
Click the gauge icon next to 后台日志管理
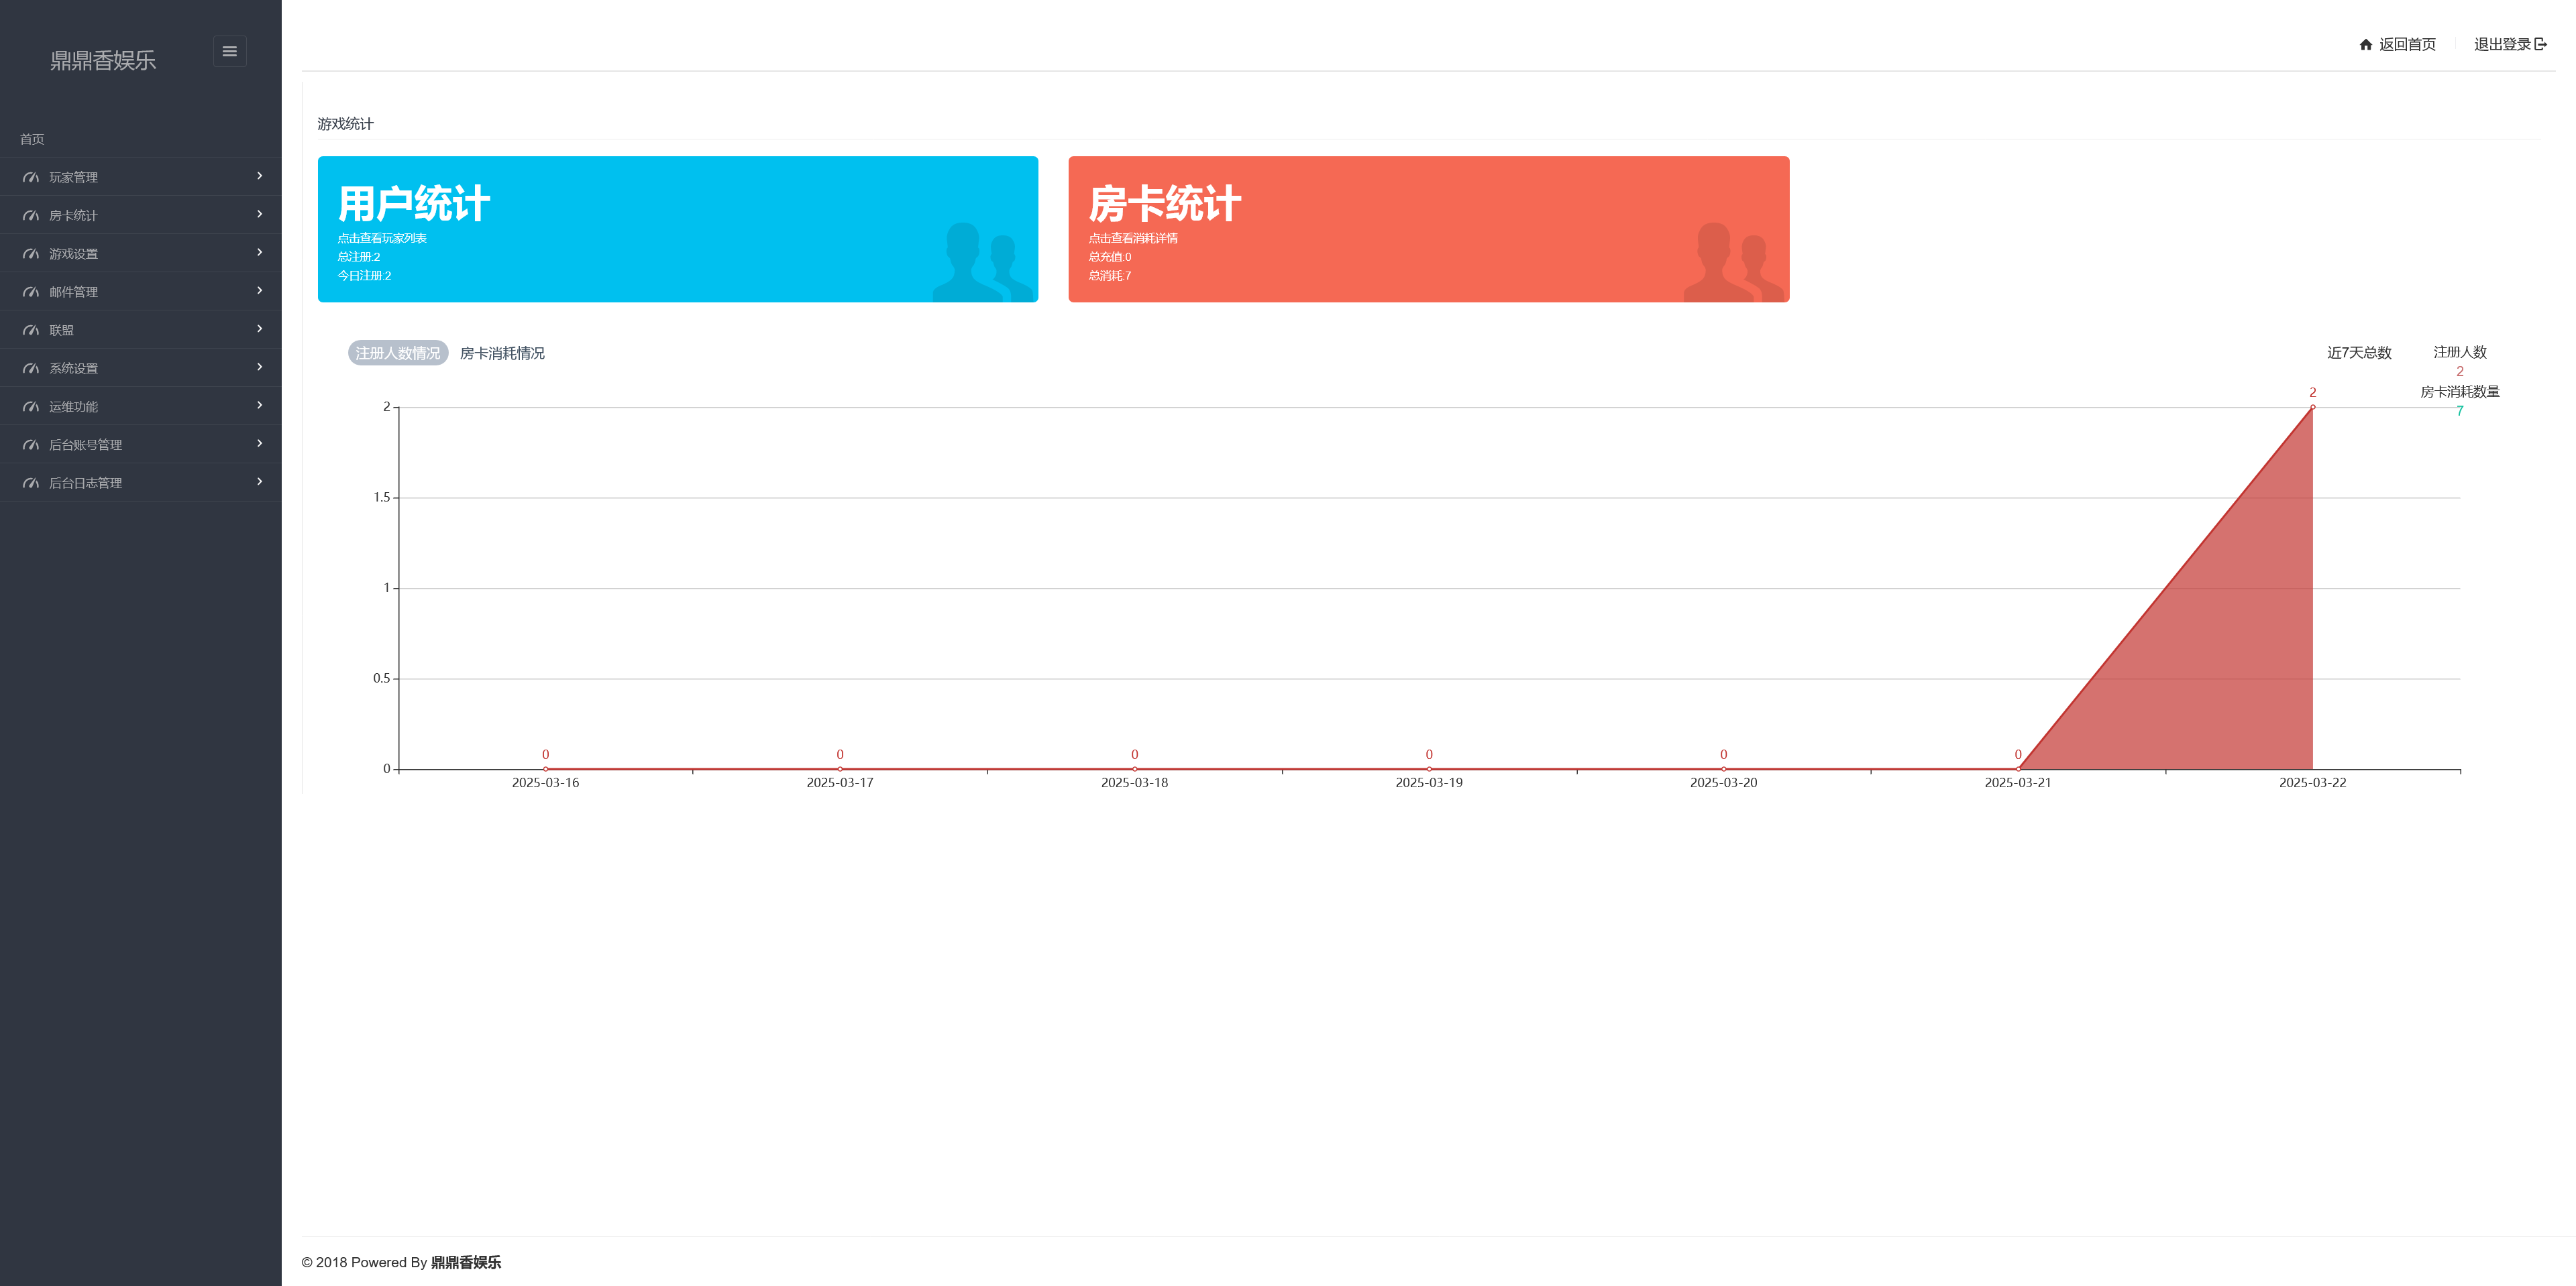pyautogui.click(x=31, y=483)
